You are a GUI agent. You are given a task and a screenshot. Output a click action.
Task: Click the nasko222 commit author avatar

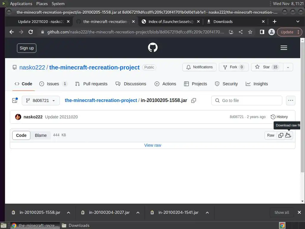coord(18,117)
